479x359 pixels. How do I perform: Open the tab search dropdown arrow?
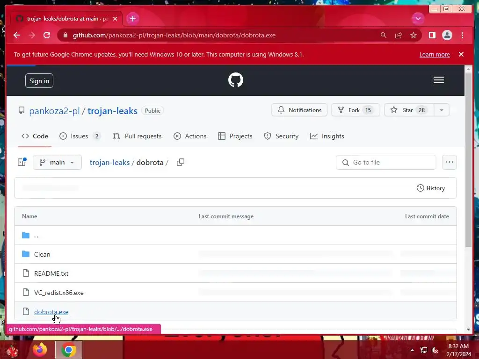[418, 19]
